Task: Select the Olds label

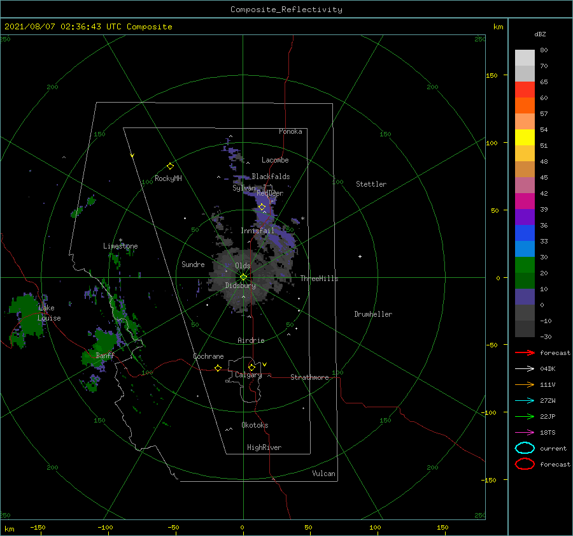Action: [243, 266]
